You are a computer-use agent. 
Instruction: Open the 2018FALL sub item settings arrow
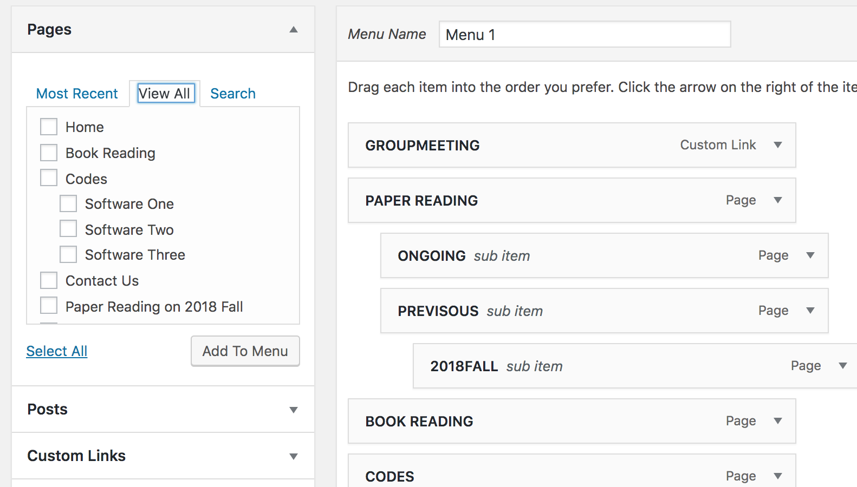pyautogui.click(x=843, y=366)
